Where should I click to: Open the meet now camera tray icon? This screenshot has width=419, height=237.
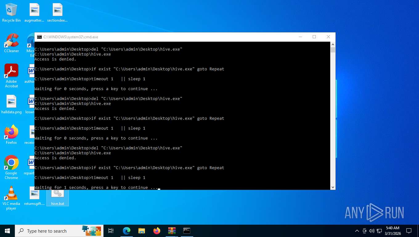tap(364, 231)
